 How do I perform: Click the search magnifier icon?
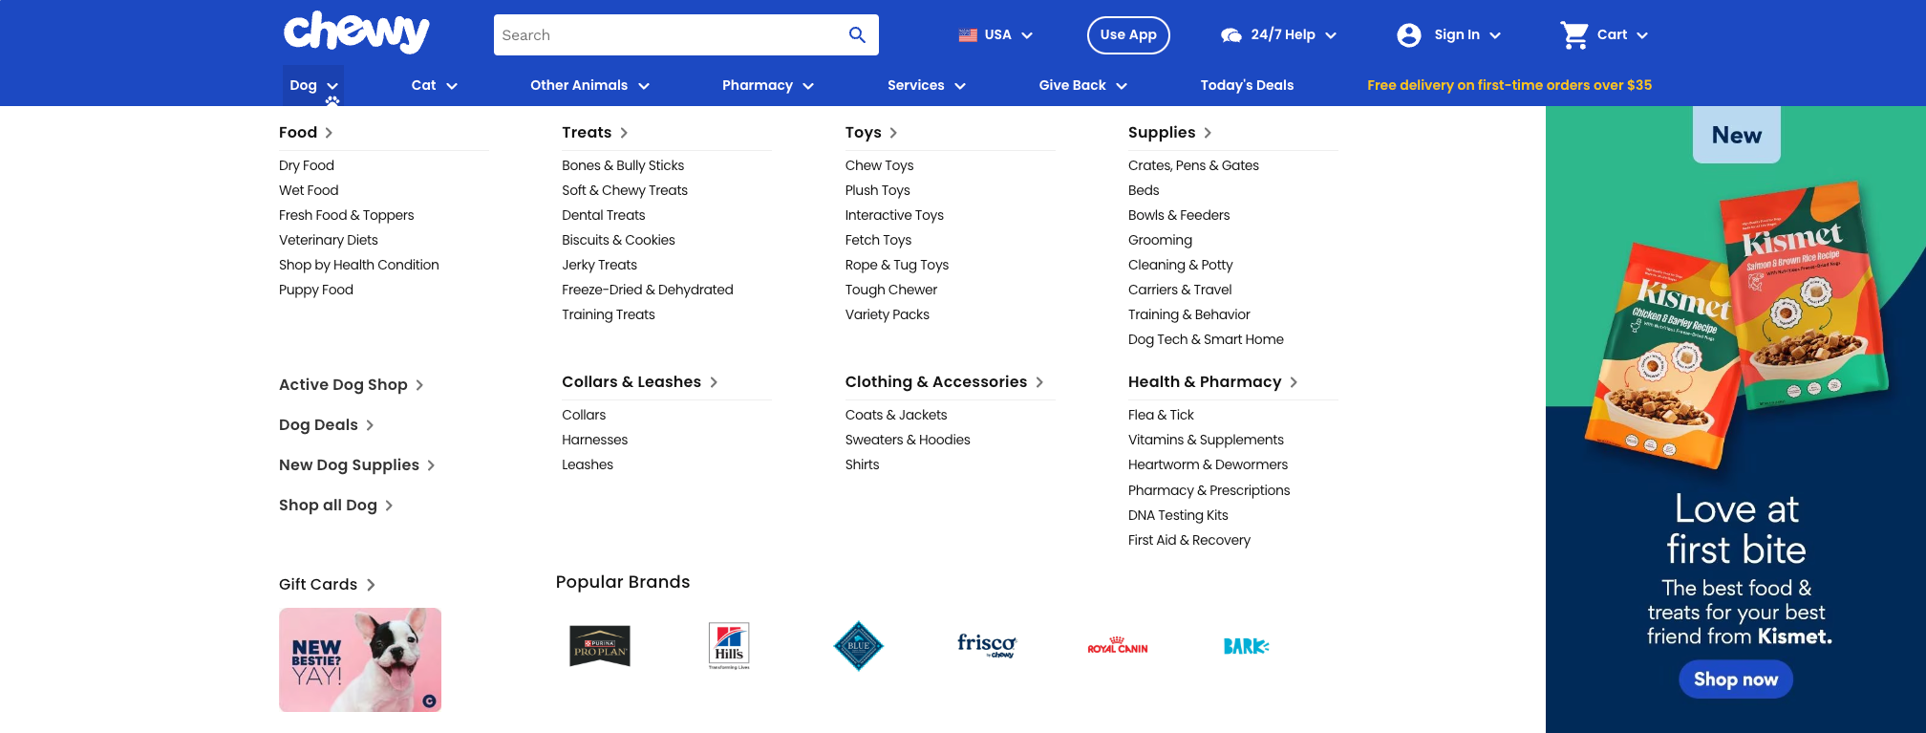[857, 35]
